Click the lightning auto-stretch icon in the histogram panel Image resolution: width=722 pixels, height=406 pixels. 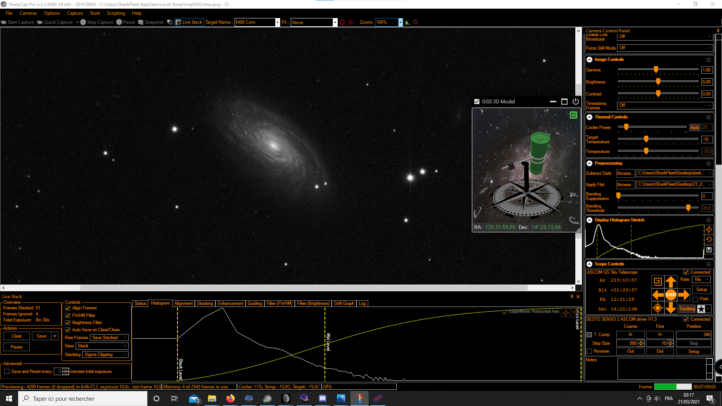(x=709, y=229)
